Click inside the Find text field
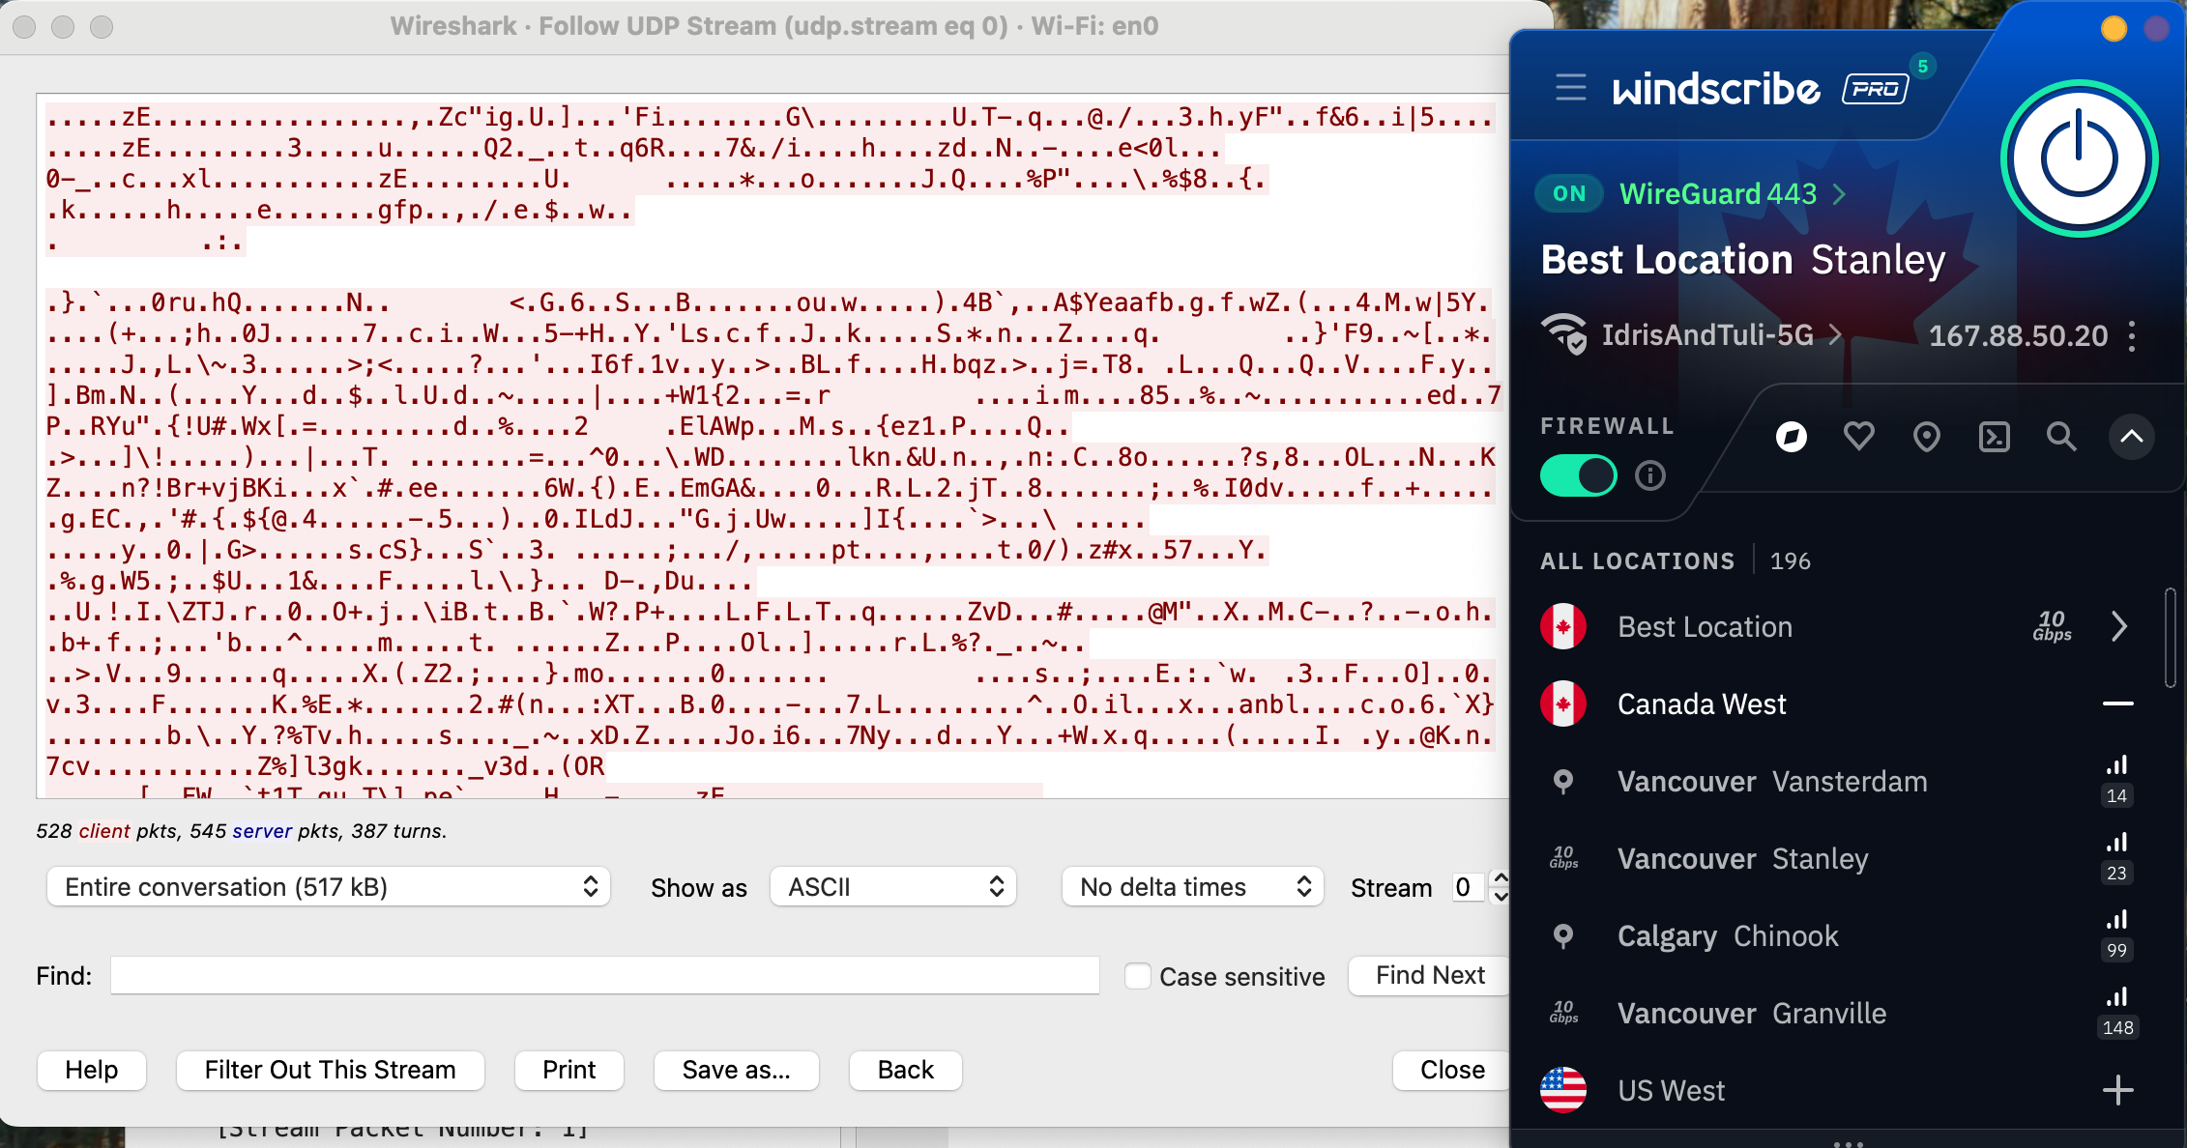The width and height of the screenshot is (2187, 1148). click(x=605, y=975)
